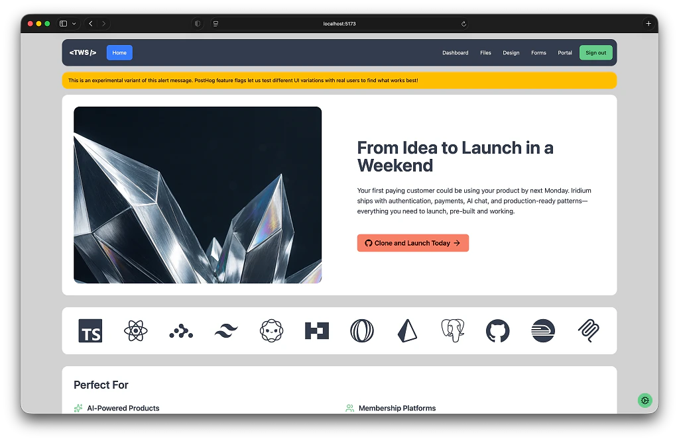The image size is (679, 441).
Task: Click the Prisma triangle logo
Action: click(x=407, y=331)
